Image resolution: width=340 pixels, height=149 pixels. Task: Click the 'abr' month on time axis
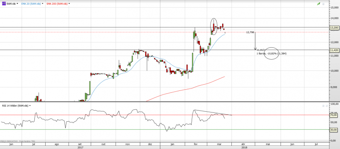click(243, 144)
